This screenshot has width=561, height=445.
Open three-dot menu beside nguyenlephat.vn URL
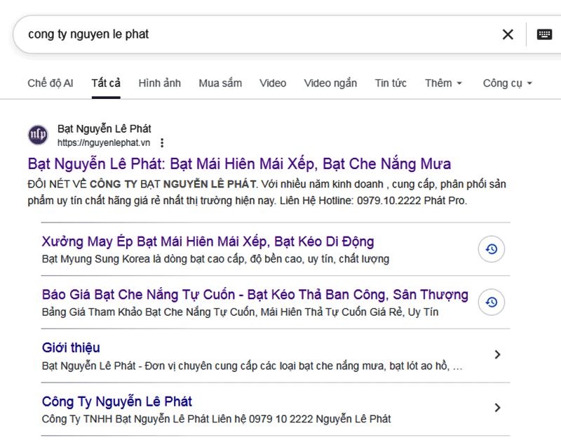click(162, 142)
